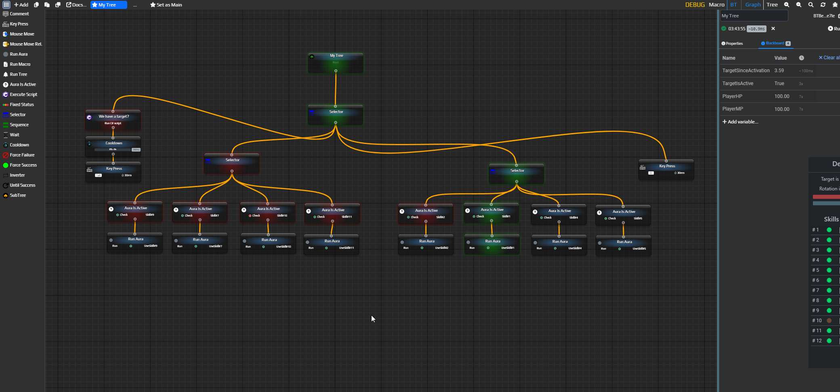This screenshot has width=840, height=392.
Task: Switch to the Properties tab
Action: pos(732,44)
